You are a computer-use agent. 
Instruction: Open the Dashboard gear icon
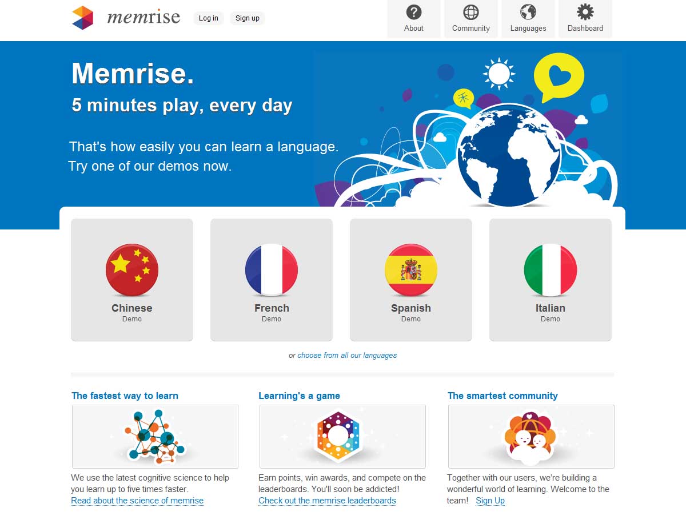(x=585, y=11)
